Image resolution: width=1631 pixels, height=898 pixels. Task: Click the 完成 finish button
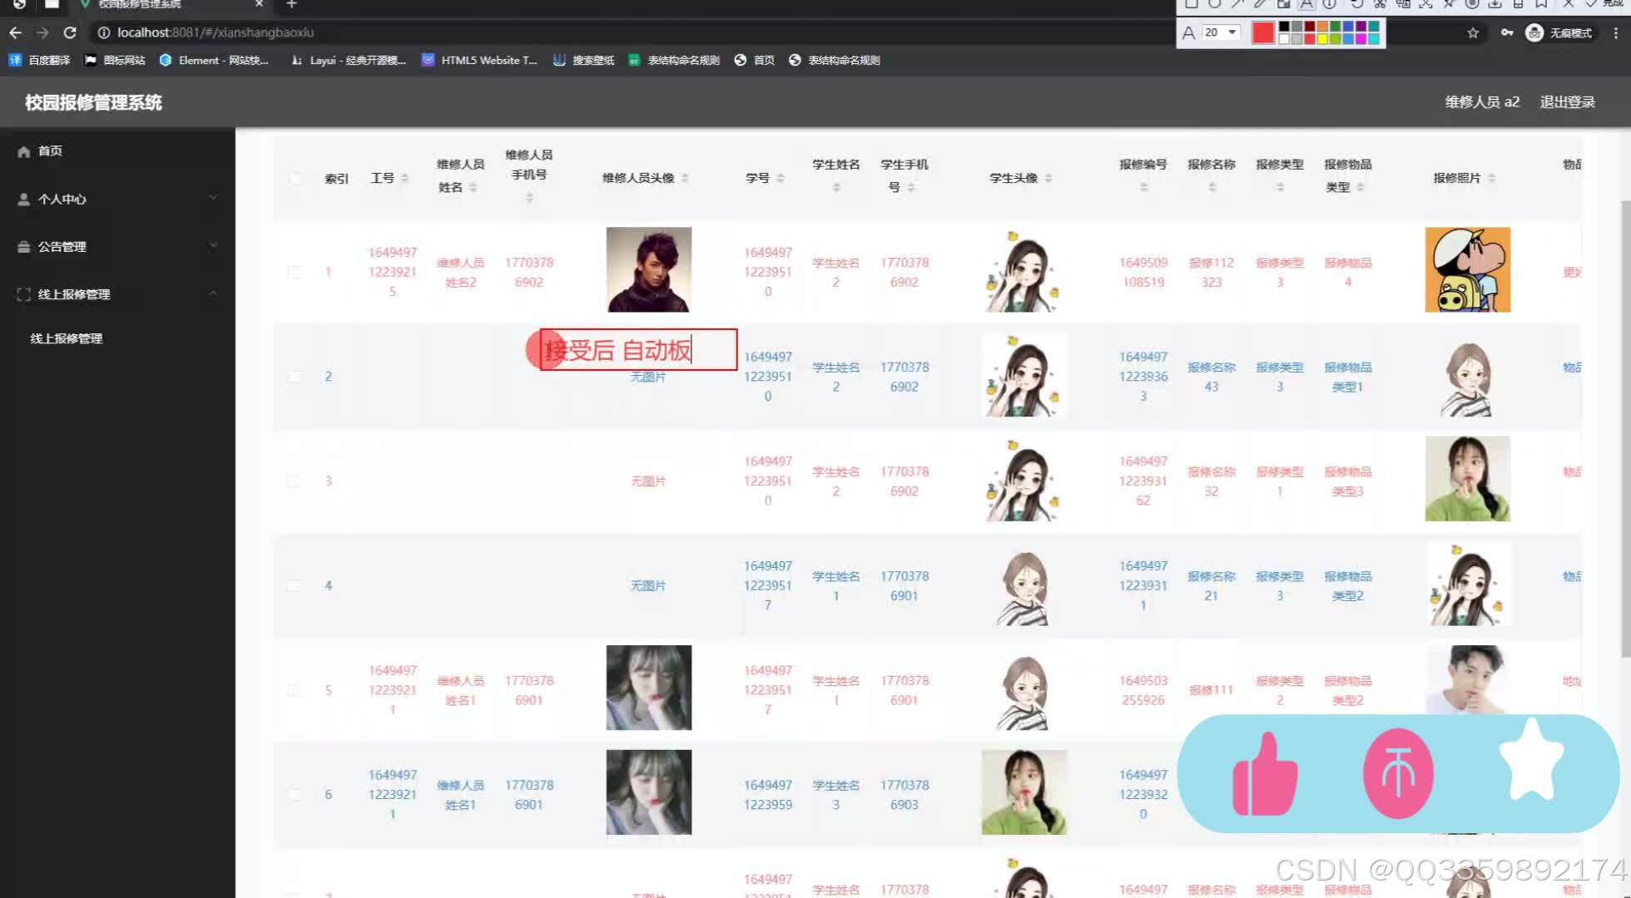pyautogui.click(x=1614, y=3)
